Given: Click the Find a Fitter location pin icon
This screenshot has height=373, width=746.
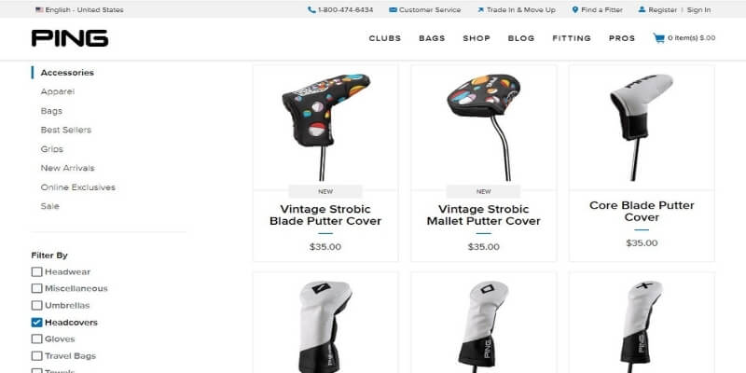Looking at the screenshot, I should 575,9.
